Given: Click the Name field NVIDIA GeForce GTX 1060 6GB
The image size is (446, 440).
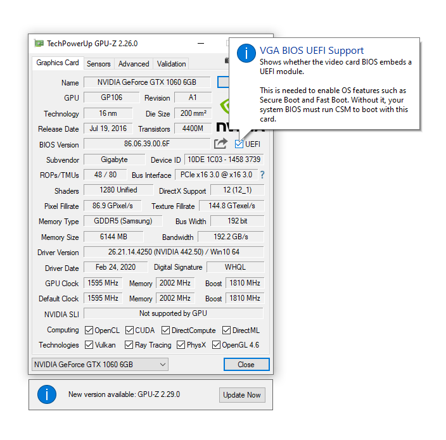Looking at the screenshot, I should (x=147, y=82).
